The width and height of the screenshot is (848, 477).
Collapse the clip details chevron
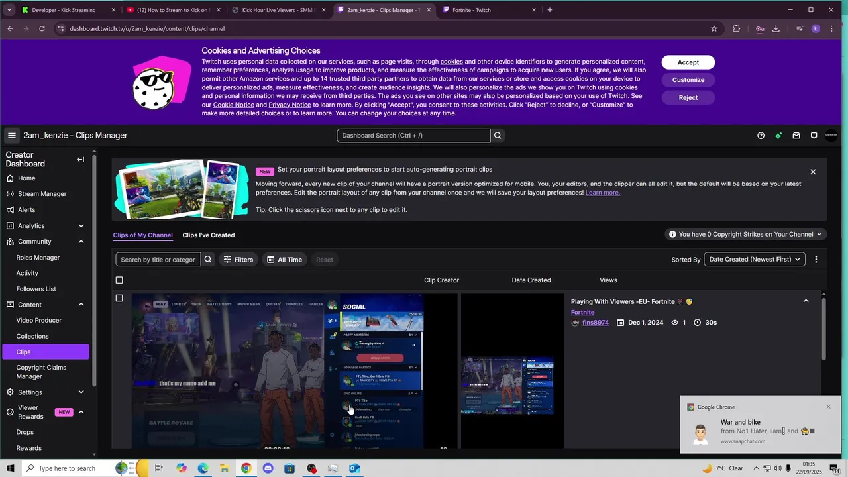pos(806,301)
